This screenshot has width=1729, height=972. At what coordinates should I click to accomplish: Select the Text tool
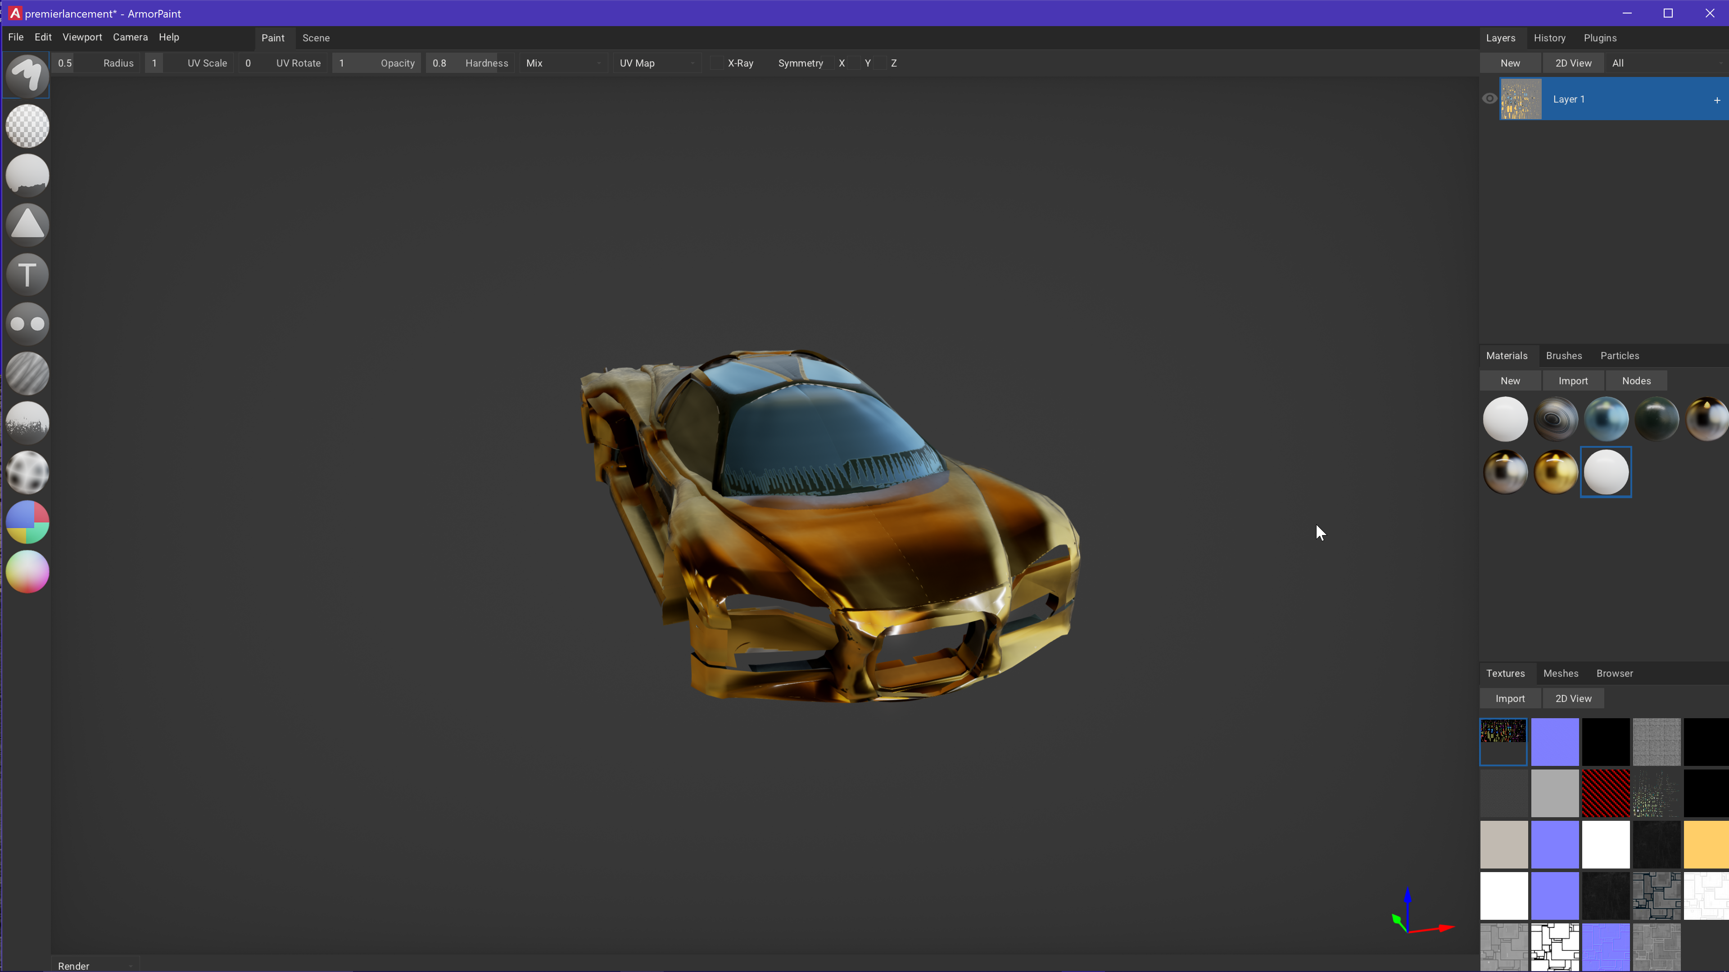click(x=27, y=274)
